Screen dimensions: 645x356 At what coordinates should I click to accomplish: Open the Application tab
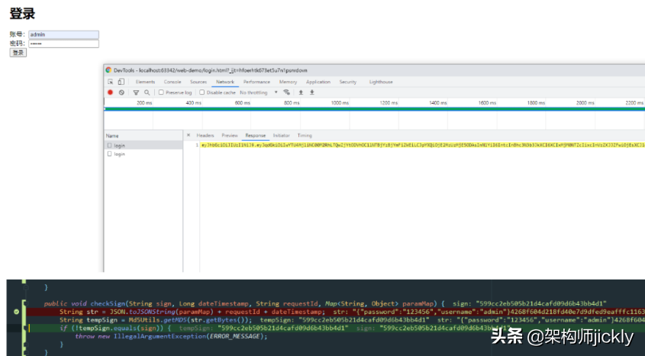tap(318, 82)
